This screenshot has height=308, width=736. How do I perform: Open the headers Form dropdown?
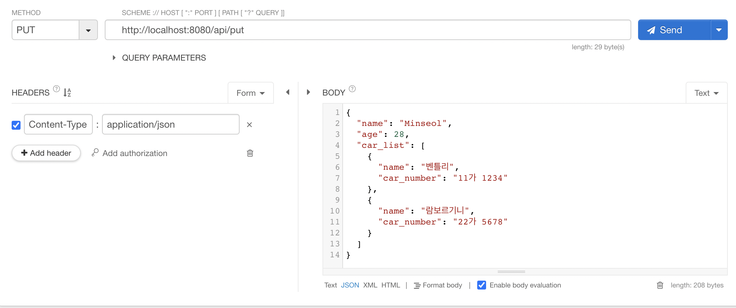click(251, 93)
